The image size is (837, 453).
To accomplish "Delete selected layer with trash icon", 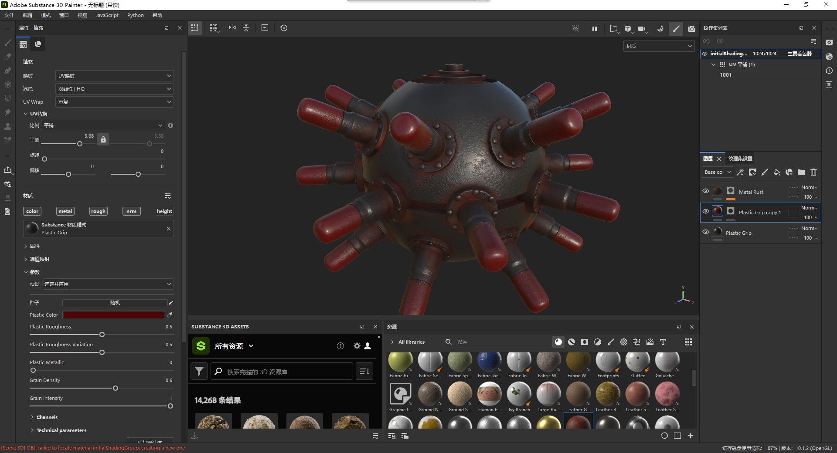I will click(813, 172).
